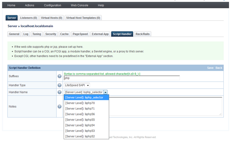Click into the Suffixes input field

pos(122,78)
